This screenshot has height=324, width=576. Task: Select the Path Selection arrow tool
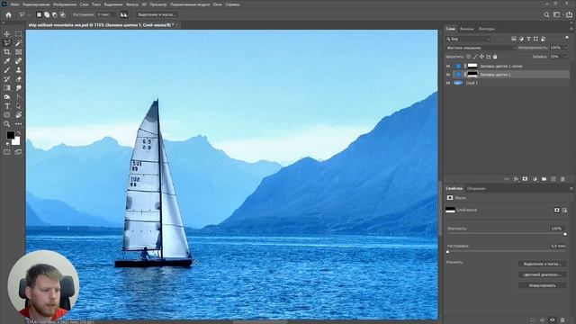18,106
